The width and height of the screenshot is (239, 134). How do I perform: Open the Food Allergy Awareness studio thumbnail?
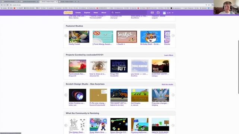(103, 36)
